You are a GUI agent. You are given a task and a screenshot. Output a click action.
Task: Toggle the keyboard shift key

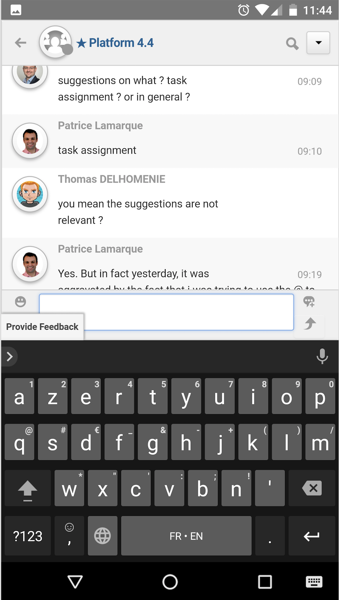click(28, 488)
